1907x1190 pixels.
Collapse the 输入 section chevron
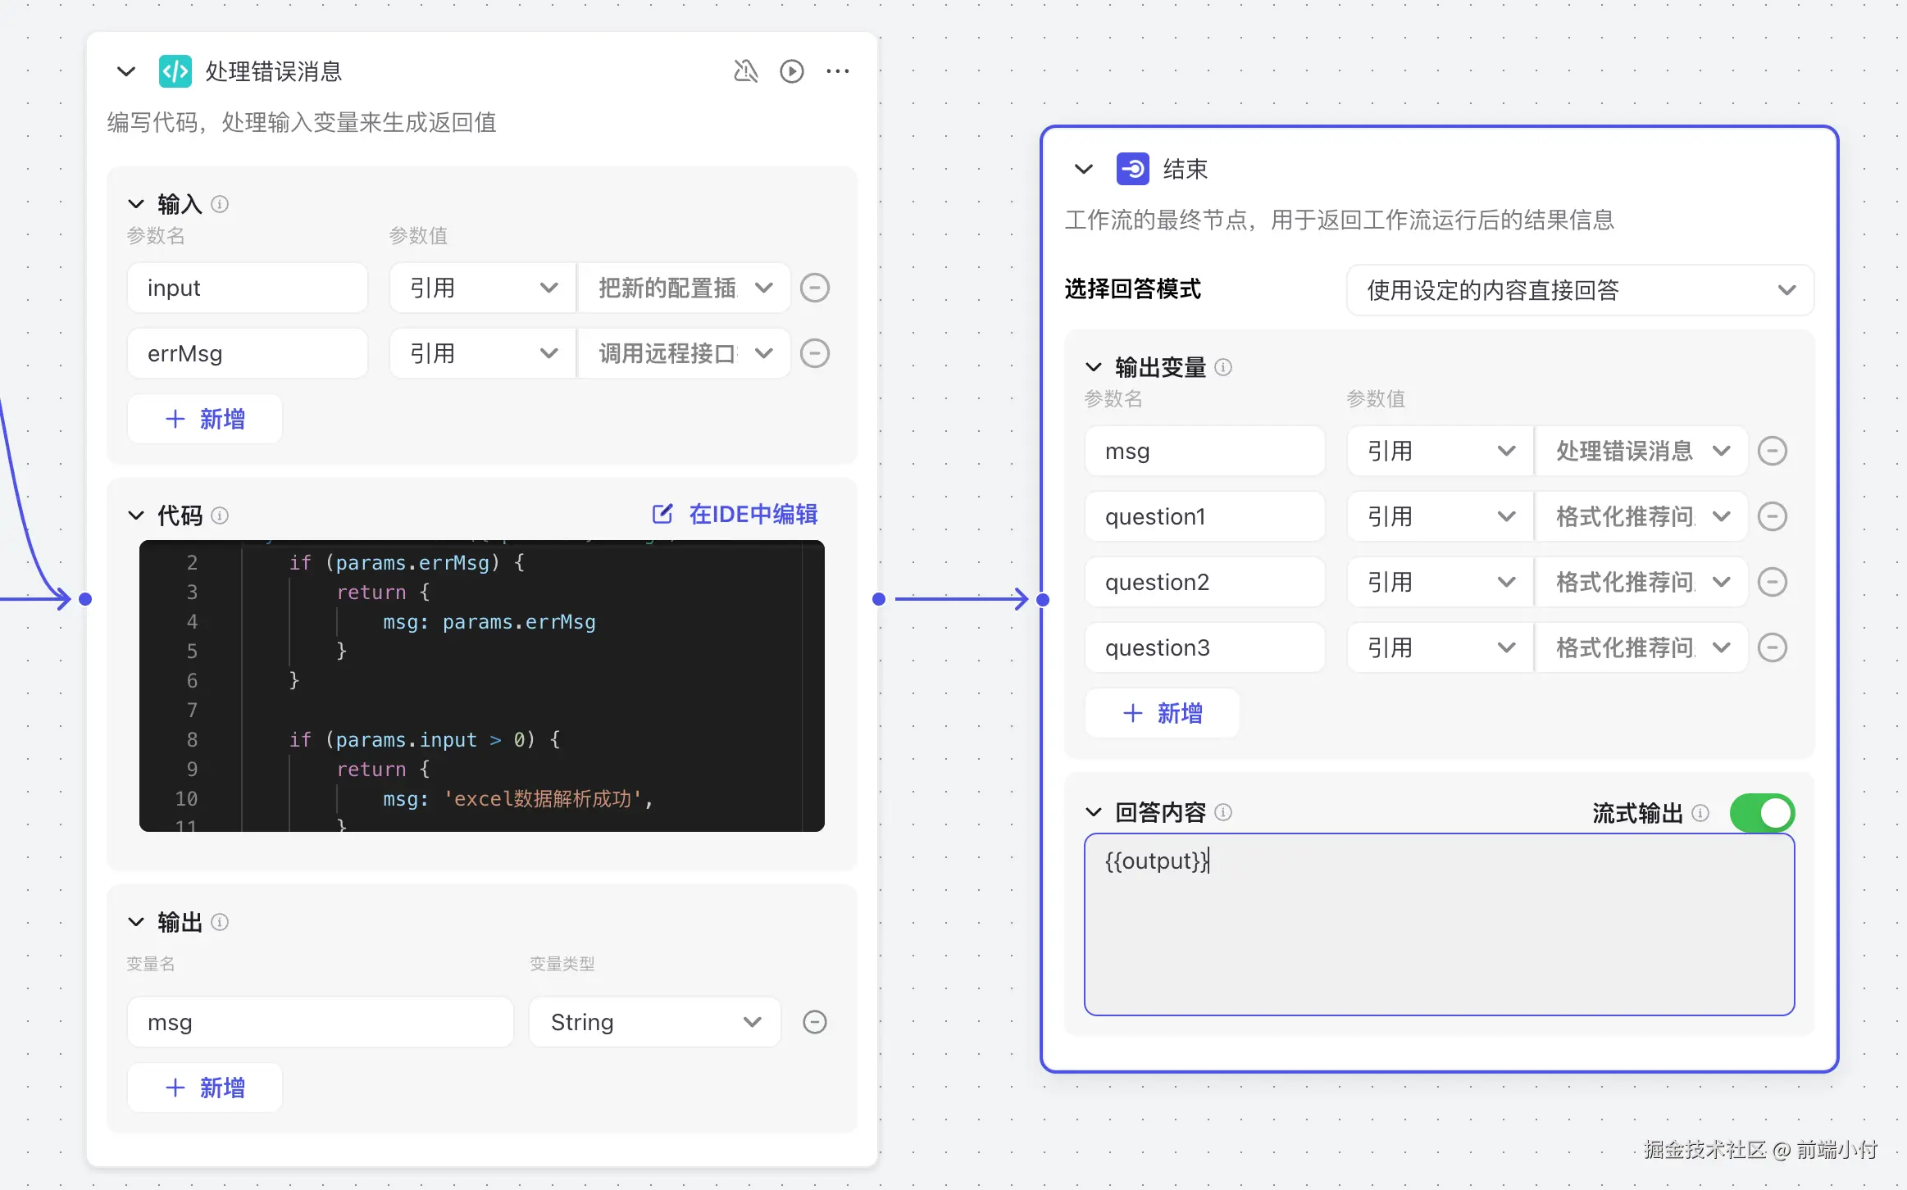click(136, 203)
